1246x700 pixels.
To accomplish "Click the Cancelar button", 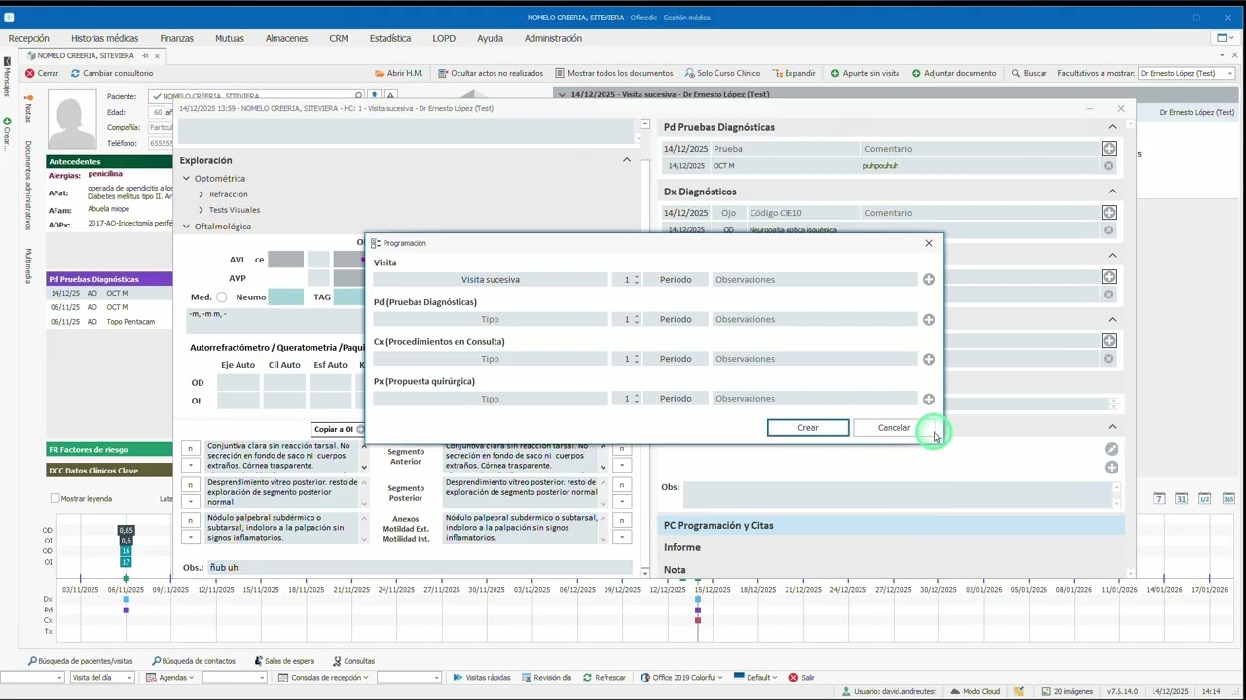I will click(x=894, y=428).
